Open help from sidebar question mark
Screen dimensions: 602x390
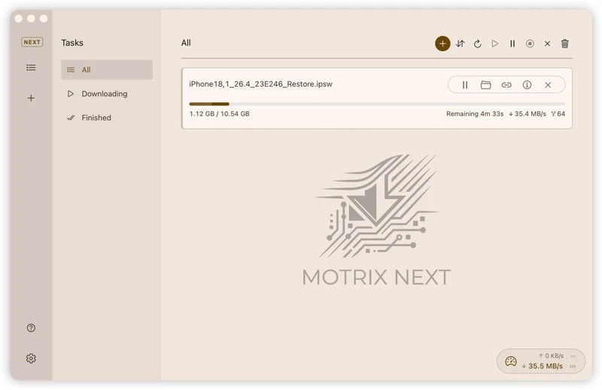coord(31,328)
